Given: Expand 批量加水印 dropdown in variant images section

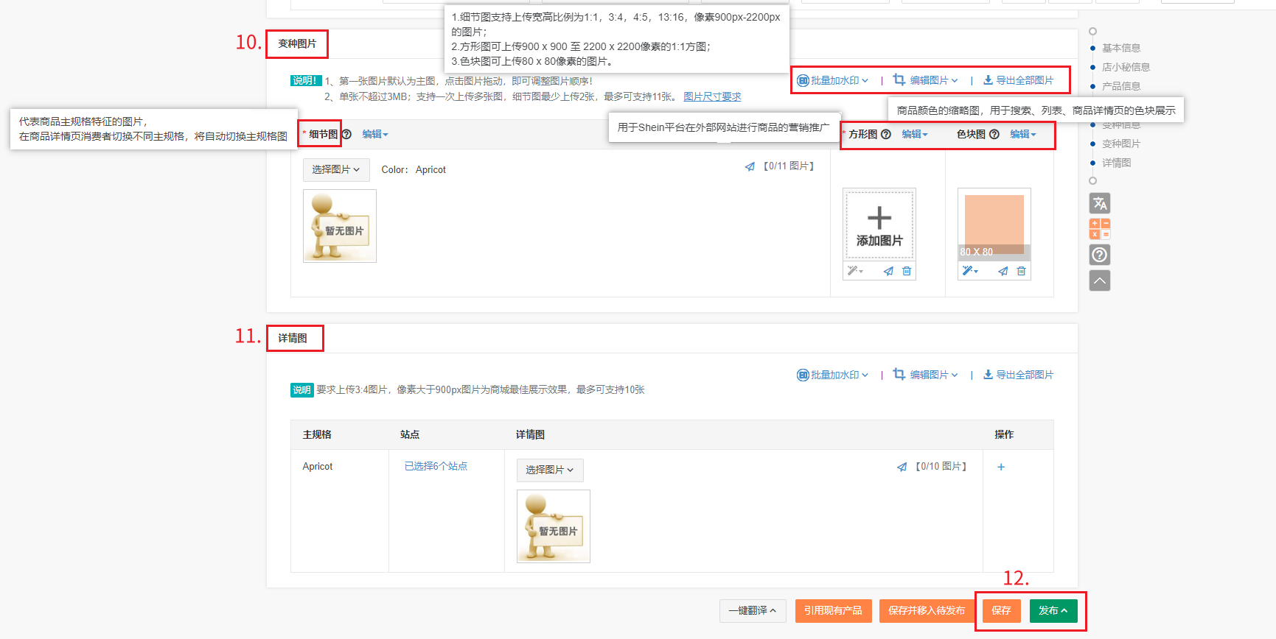Looking at the screenshot, I should 833,80.
